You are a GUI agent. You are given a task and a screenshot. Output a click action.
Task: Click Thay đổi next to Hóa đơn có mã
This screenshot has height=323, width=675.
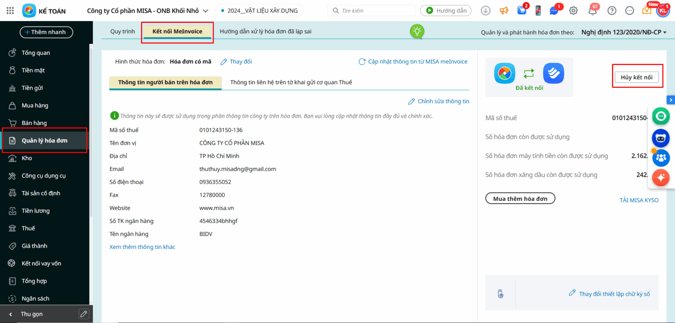(236, 61)
